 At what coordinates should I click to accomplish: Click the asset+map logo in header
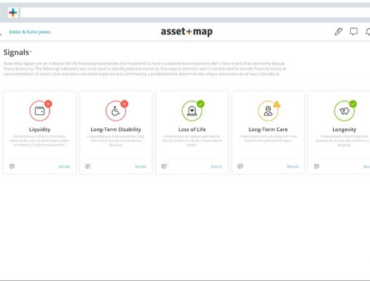click(186, 32)
